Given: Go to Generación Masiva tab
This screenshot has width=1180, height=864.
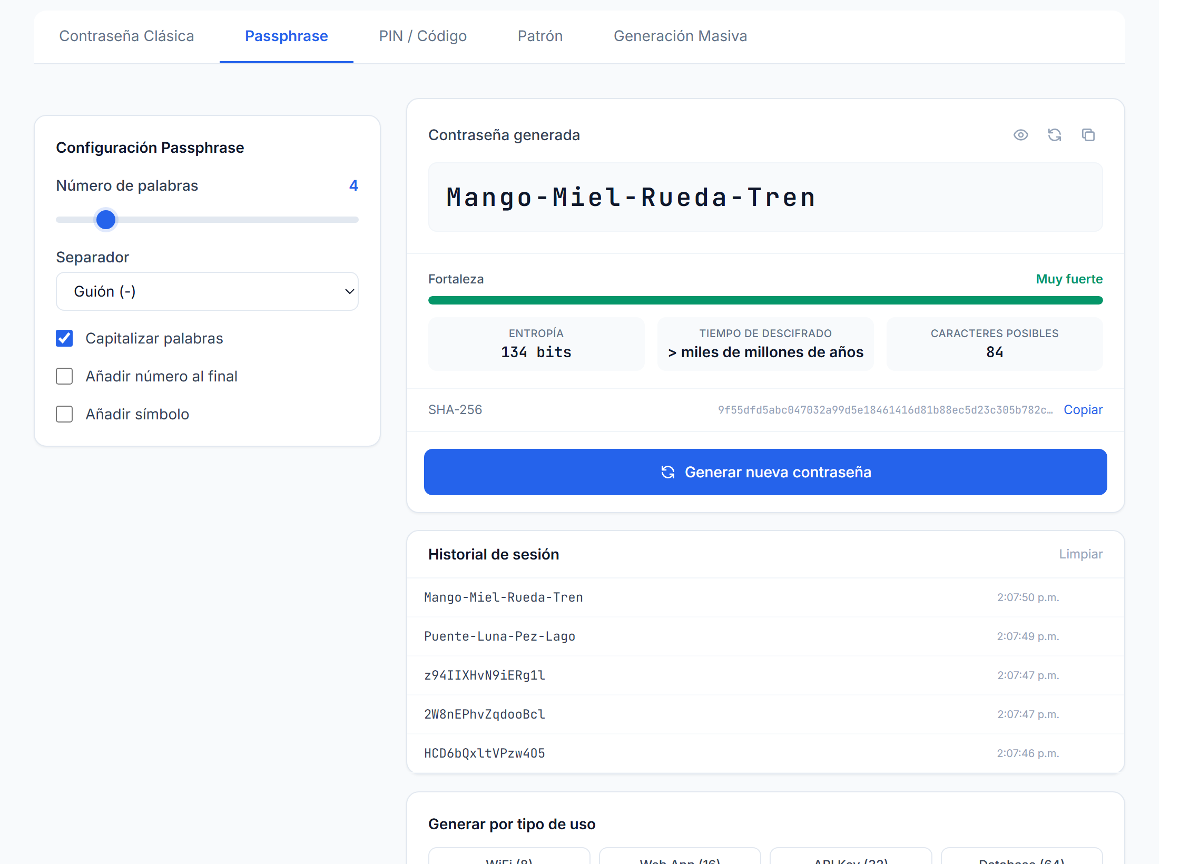Looking at the screenshot, I should pos(680,36).
